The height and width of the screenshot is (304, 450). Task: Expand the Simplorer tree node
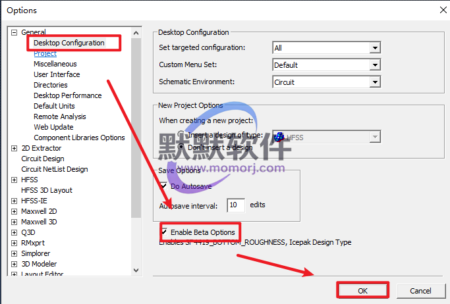tap(14, 253)
